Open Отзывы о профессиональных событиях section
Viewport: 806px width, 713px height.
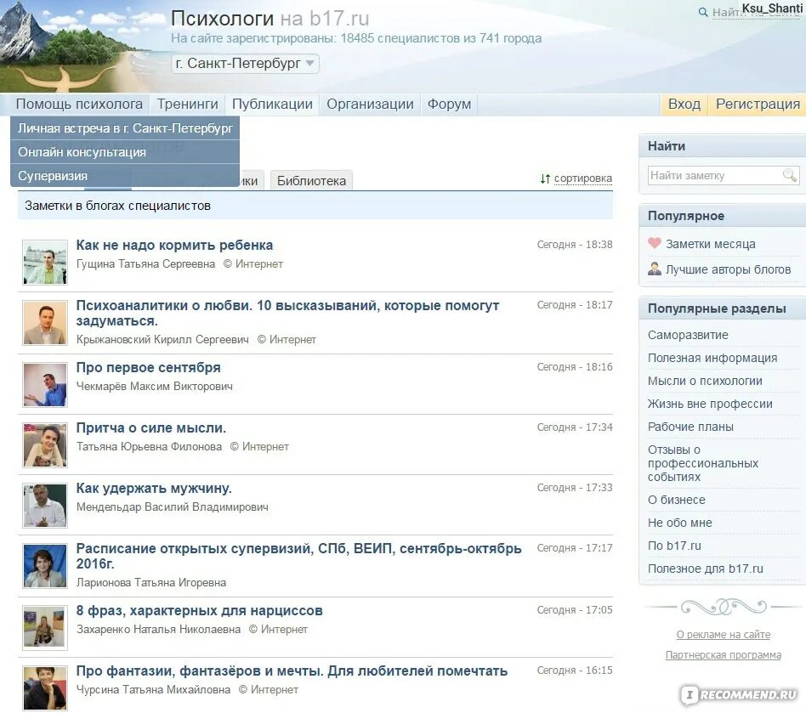click(702, 463)
